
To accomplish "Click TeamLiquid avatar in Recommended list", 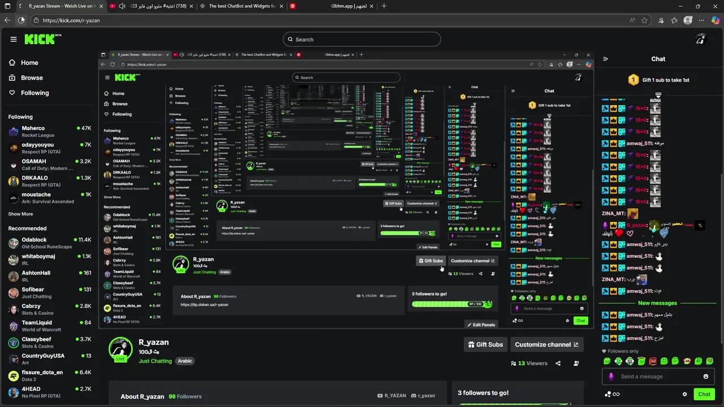I will click(x=14, y=326).
